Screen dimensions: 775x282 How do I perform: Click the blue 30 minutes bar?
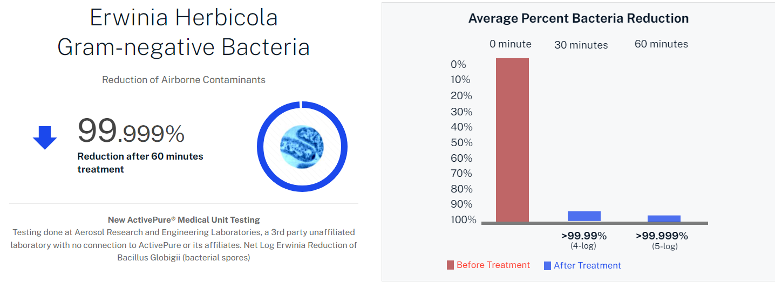pos(584,216)
